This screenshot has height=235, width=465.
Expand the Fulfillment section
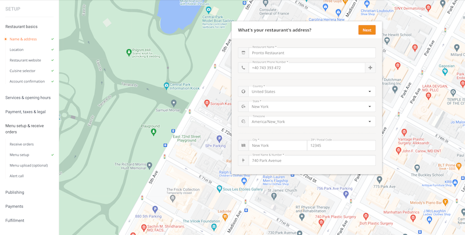pyautogui.click(x=15, y=220)
